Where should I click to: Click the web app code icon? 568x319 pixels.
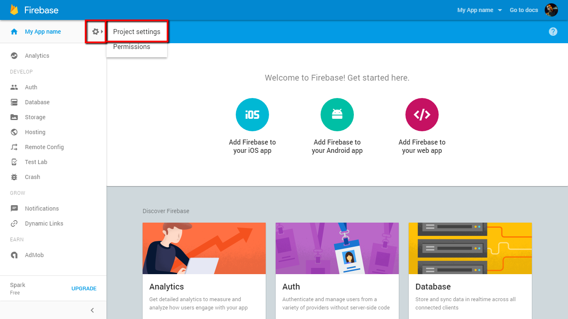[x=422, y=115]
